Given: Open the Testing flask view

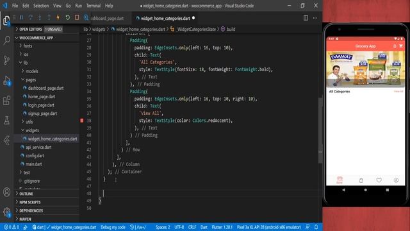Looking at the screenshot, I should [6, 121].
